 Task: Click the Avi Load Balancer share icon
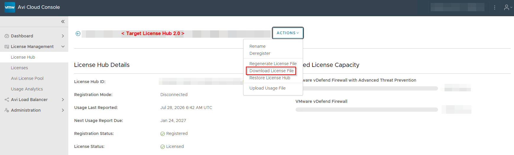tap(7, 100)
